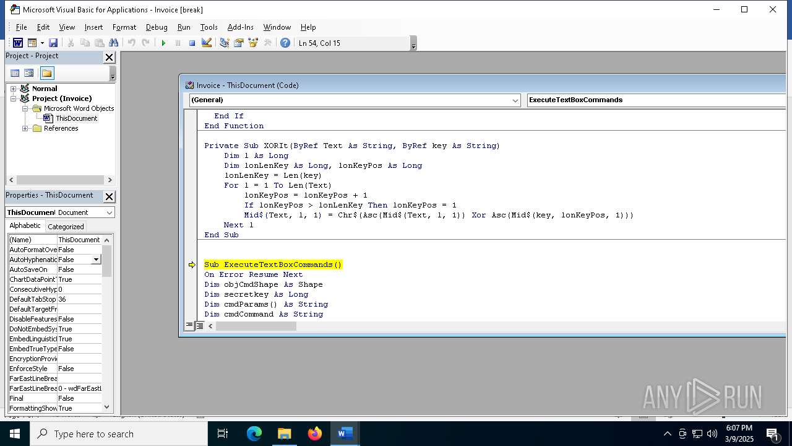Open the Add-Ins menu

click(x=240, y=27)
